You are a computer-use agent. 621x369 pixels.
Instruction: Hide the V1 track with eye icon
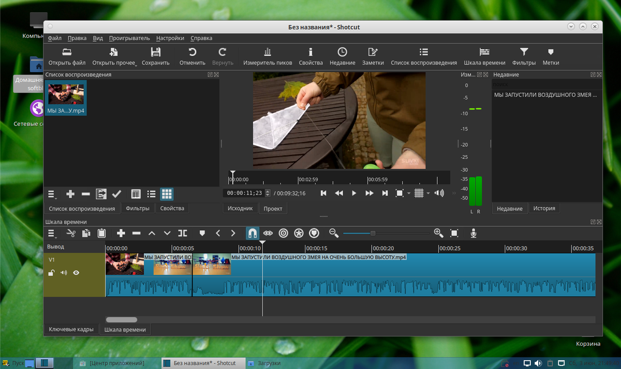76,272
